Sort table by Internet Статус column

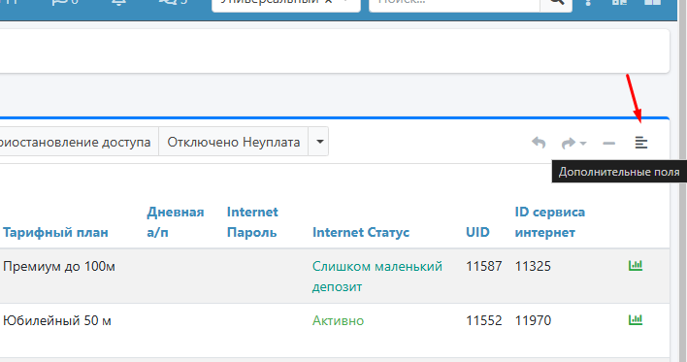361,232
